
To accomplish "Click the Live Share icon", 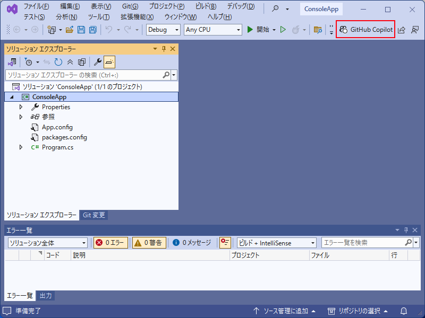I will click(x=402, y=30).
